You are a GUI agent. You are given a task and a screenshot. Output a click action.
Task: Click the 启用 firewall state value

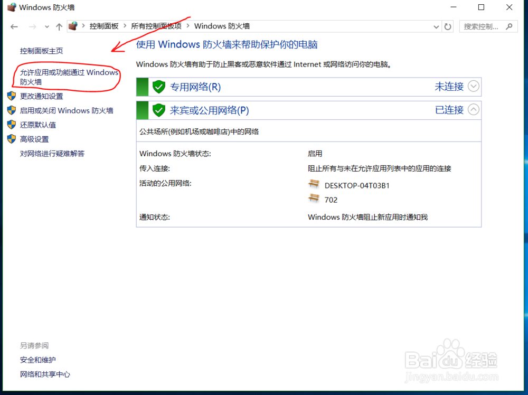click(315, 154)
